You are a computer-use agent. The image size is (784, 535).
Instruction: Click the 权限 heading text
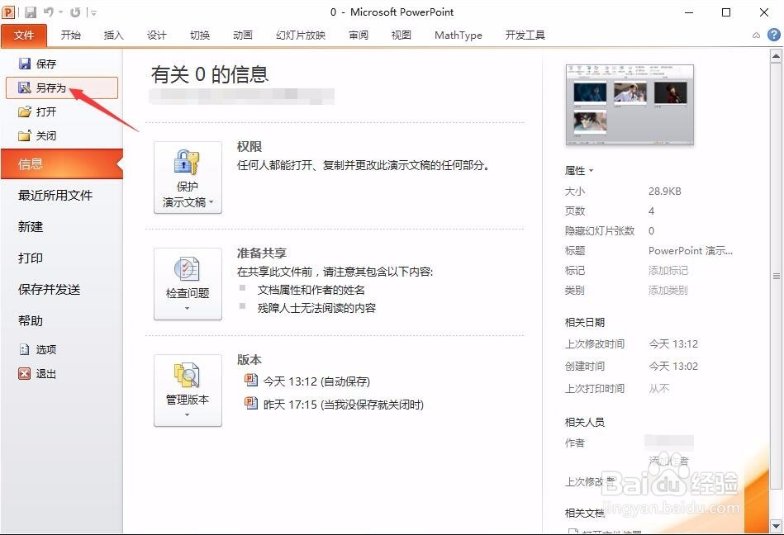click(249, 147)
